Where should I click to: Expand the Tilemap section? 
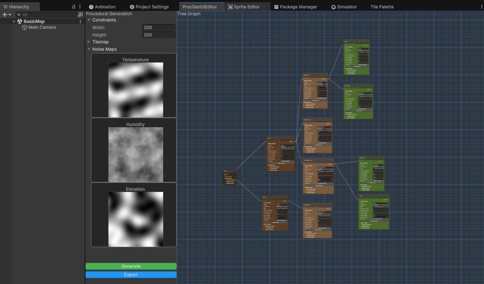tap(90, 42)
